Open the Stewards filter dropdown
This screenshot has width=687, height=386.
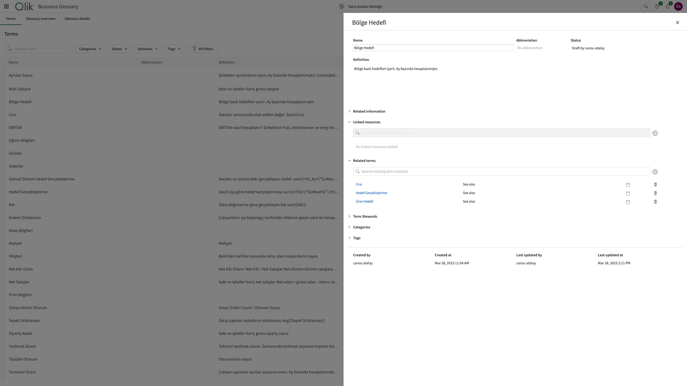(147, 49)
